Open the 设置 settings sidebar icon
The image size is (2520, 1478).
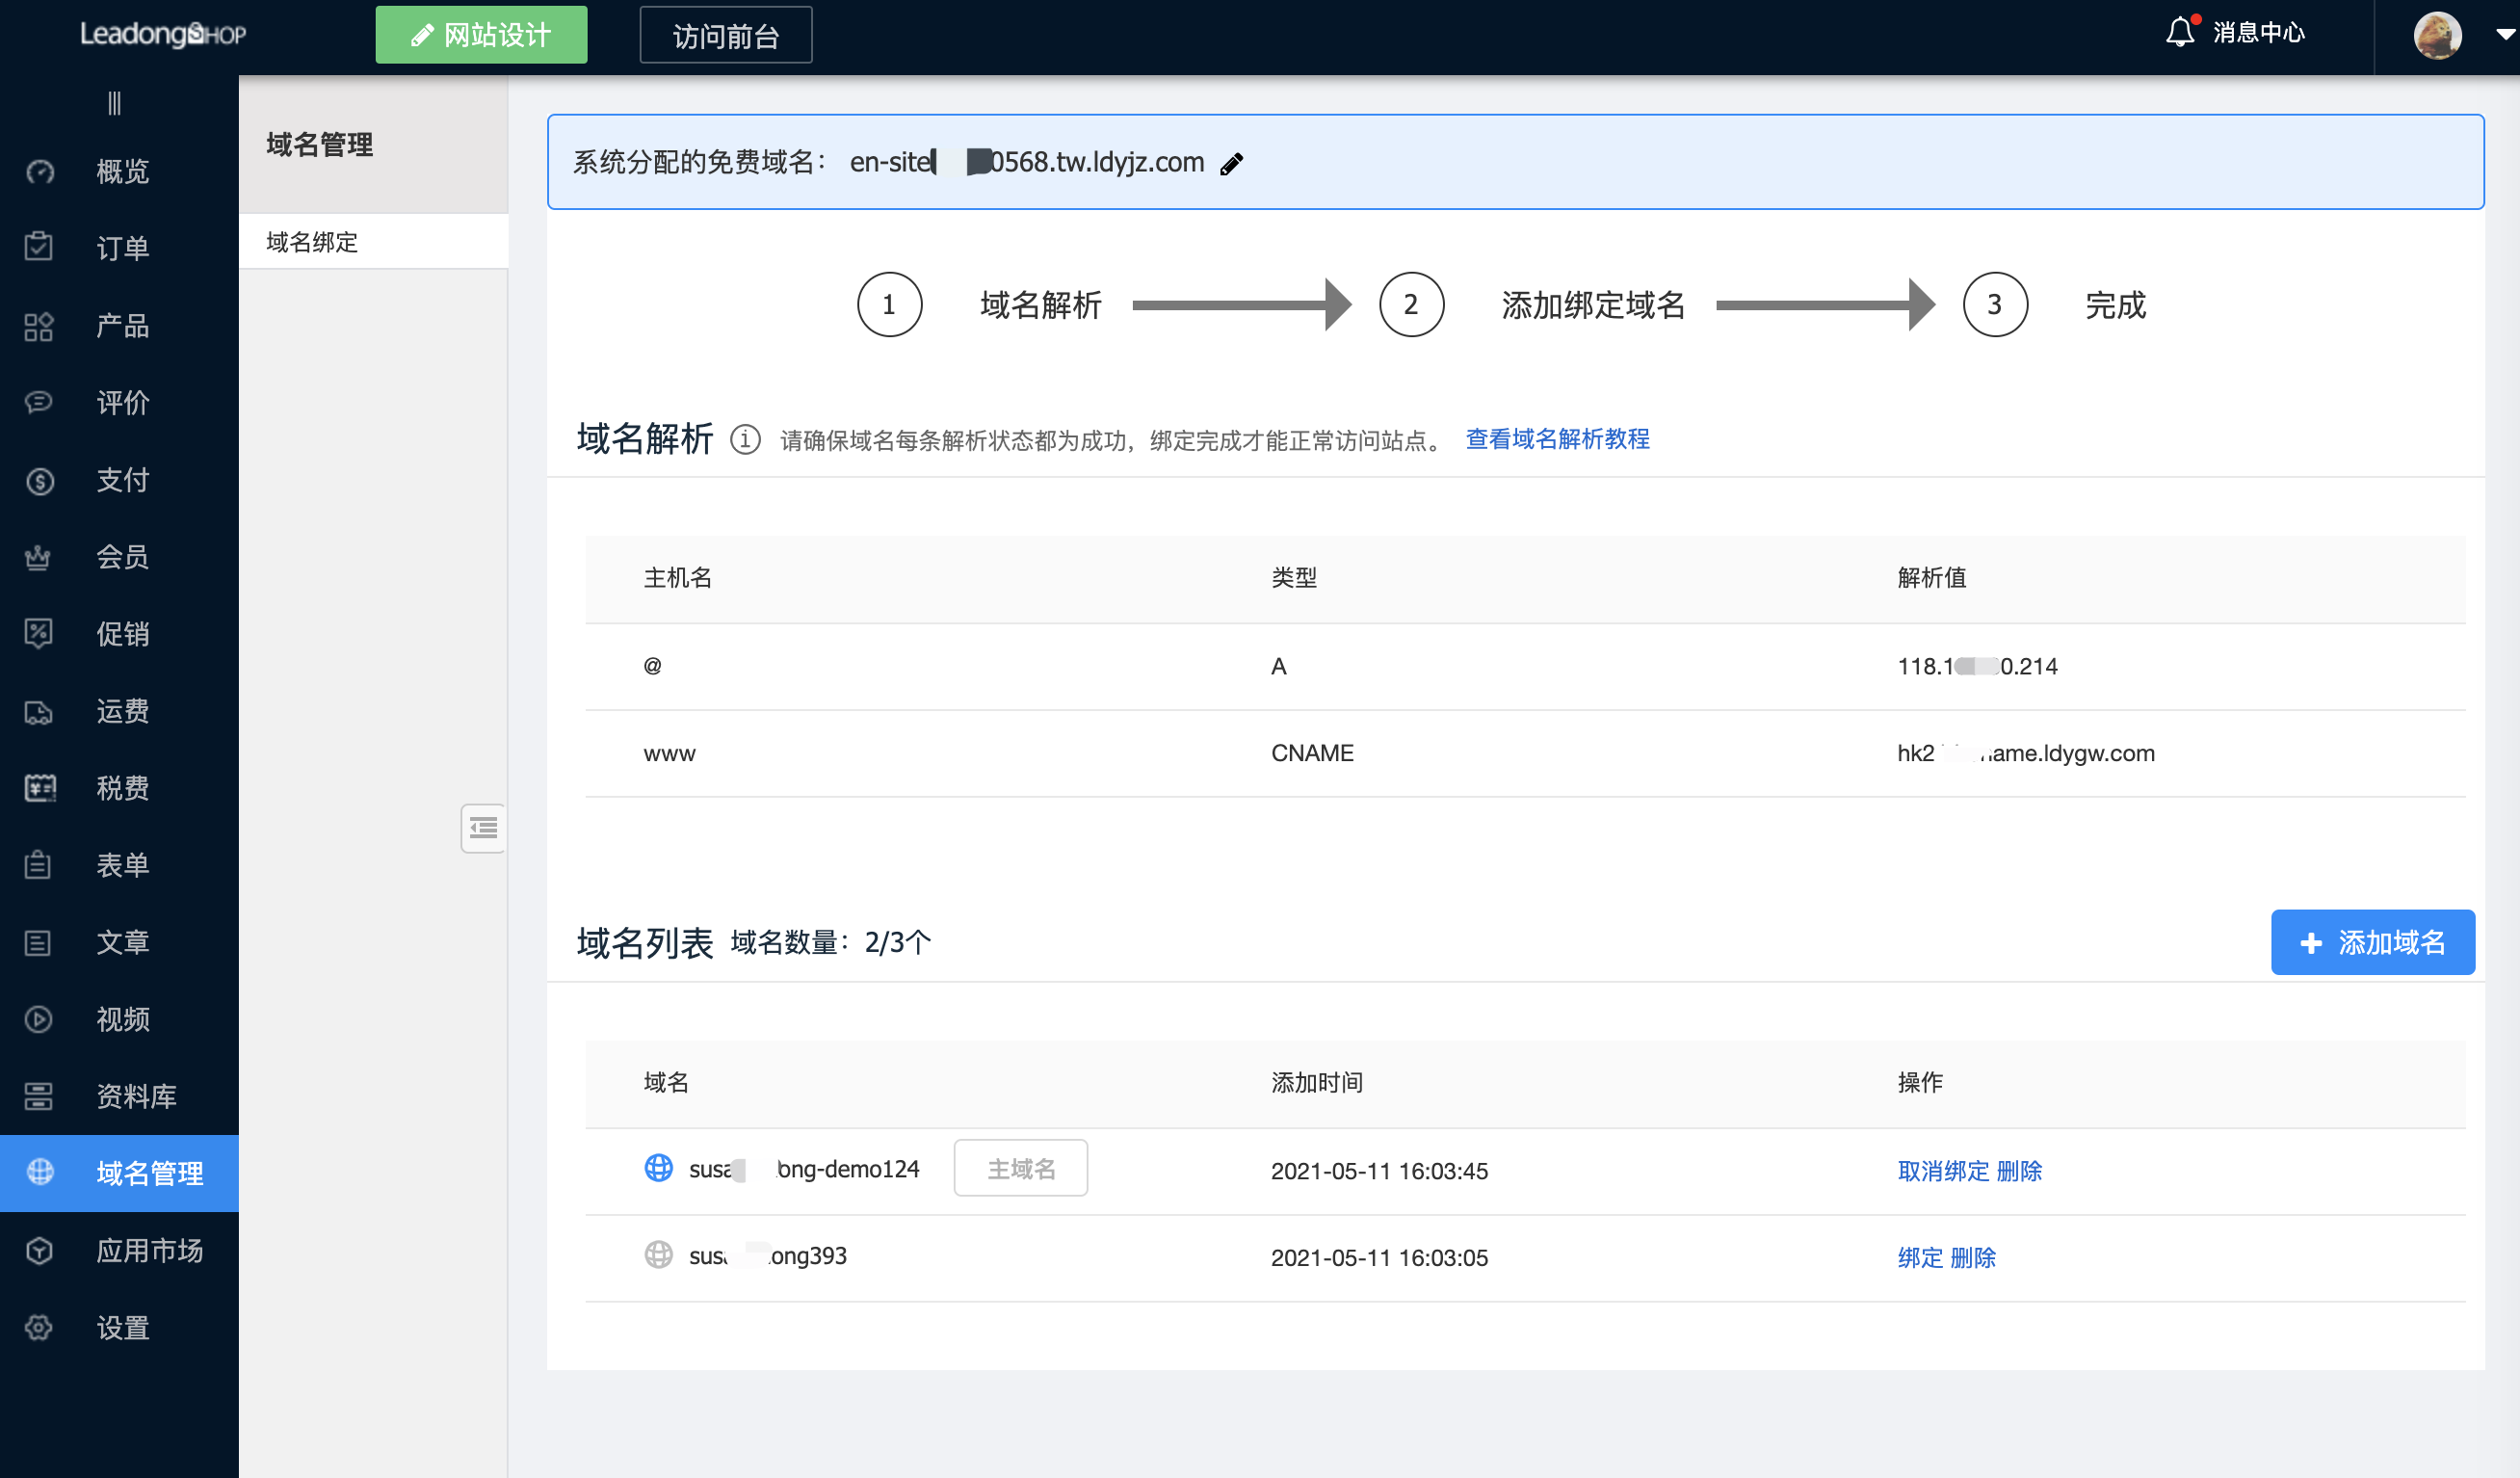coord(38,1327)
